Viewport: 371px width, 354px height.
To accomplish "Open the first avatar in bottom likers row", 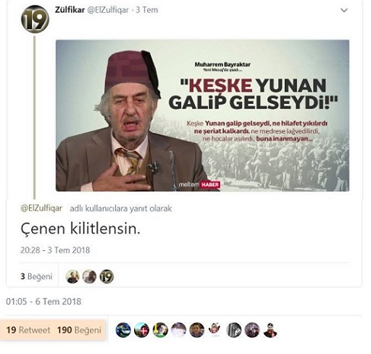I will [123, 330].
